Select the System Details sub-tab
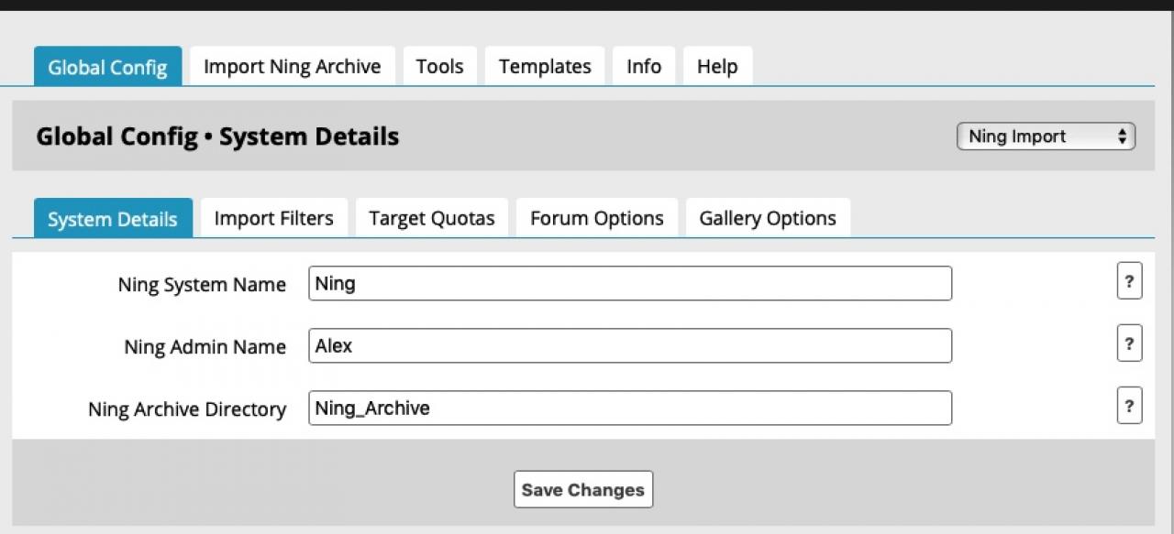This screenshot has width=1174, height=534. pos(113,219)
